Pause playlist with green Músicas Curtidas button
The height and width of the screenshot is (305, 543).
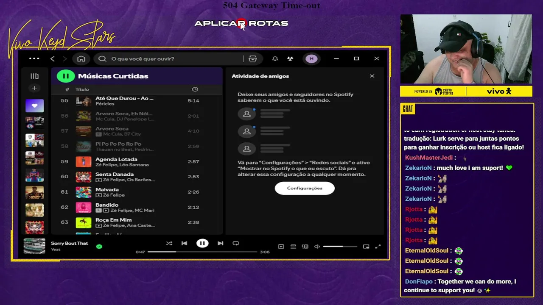click(66, 76)
